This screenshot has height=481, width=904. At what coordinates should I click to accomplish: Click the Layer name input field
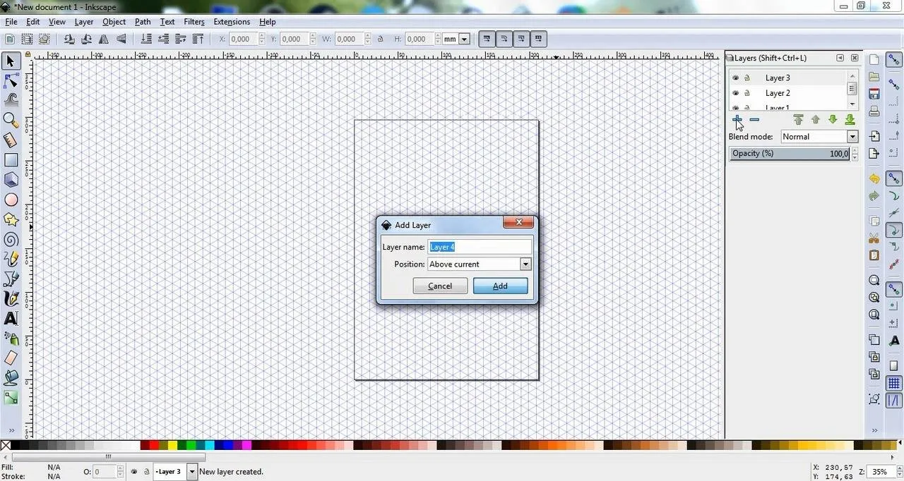tap(480, 247)
